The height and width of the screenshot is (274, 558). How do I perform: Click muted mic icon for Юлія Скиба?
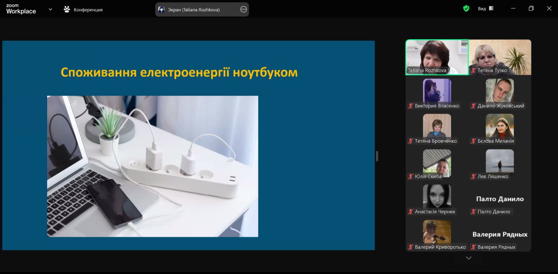tap(411, 177)
